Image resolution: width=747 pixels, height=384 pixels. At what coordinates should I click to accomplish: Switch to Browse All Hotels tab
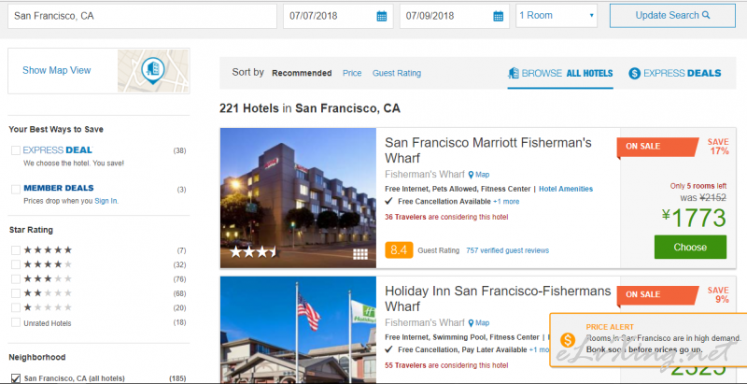pyautogui.click(x=560, y=74)
